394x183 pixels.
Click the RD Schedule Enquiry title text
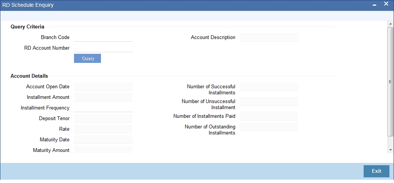pos(28,5)
